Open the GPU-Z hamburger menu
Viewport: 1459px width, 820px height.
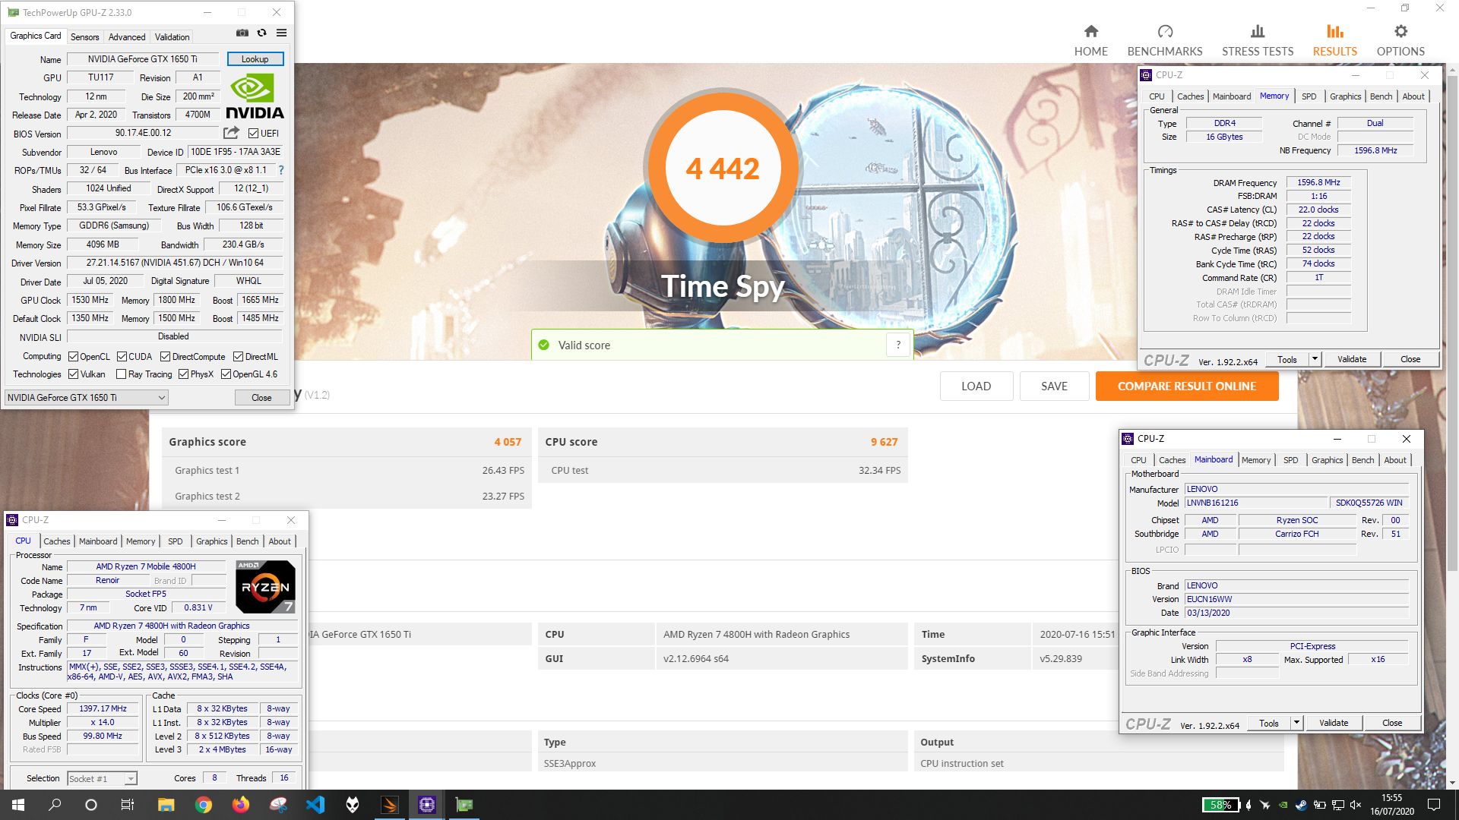click(x=281, y=33)
